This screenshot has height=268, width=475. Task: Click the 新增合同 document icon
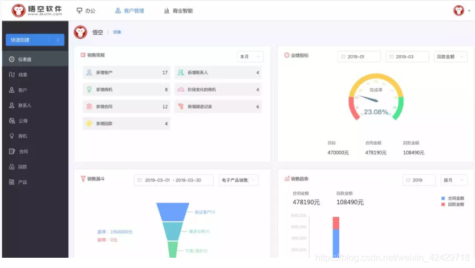(89, 106)
